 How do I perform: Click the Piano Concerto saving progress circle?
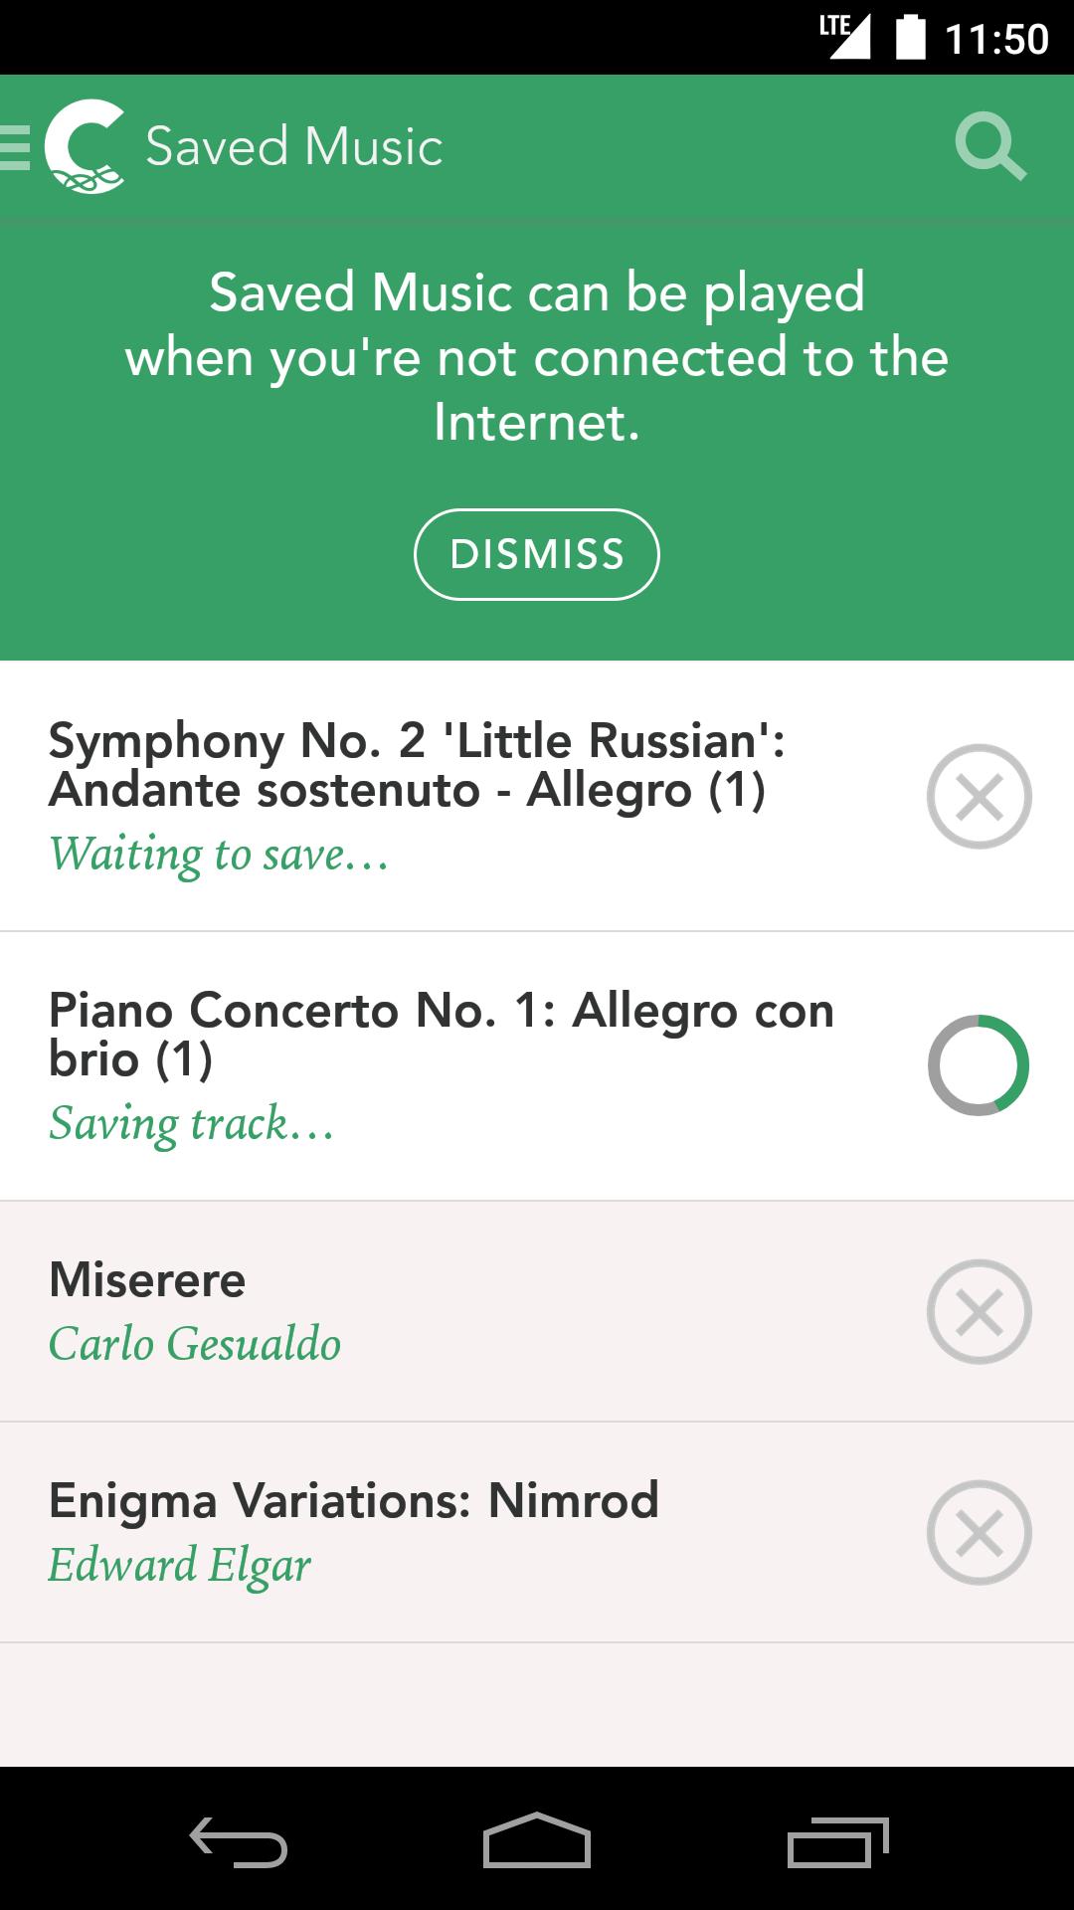pos(979,1064)
